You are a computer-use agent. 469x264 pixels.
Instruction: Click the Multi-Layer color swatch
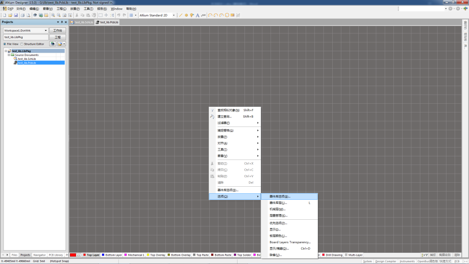click(346, 255)
